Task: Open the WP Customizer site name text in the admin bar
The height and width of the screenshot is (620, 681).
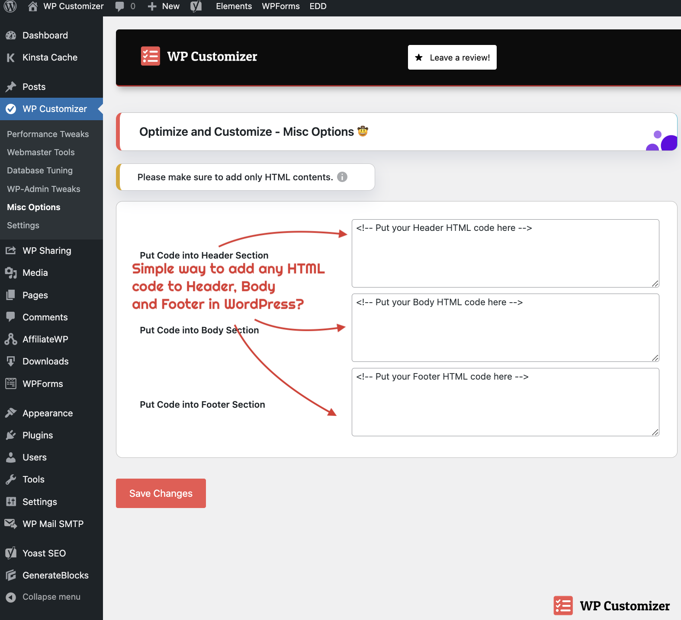Action: (74, 6)
